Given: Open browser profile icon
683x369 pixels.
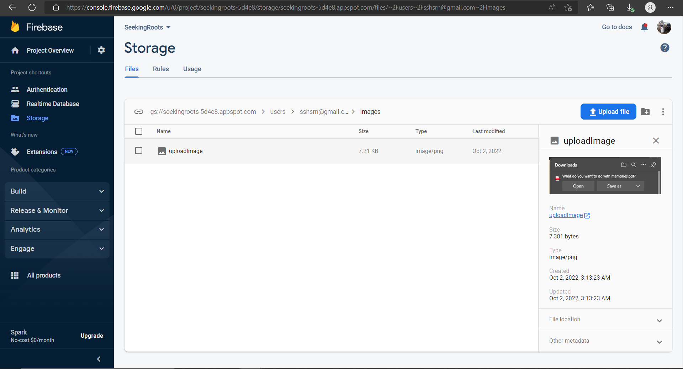Looking at the screenshot, I should pos(650,7).
